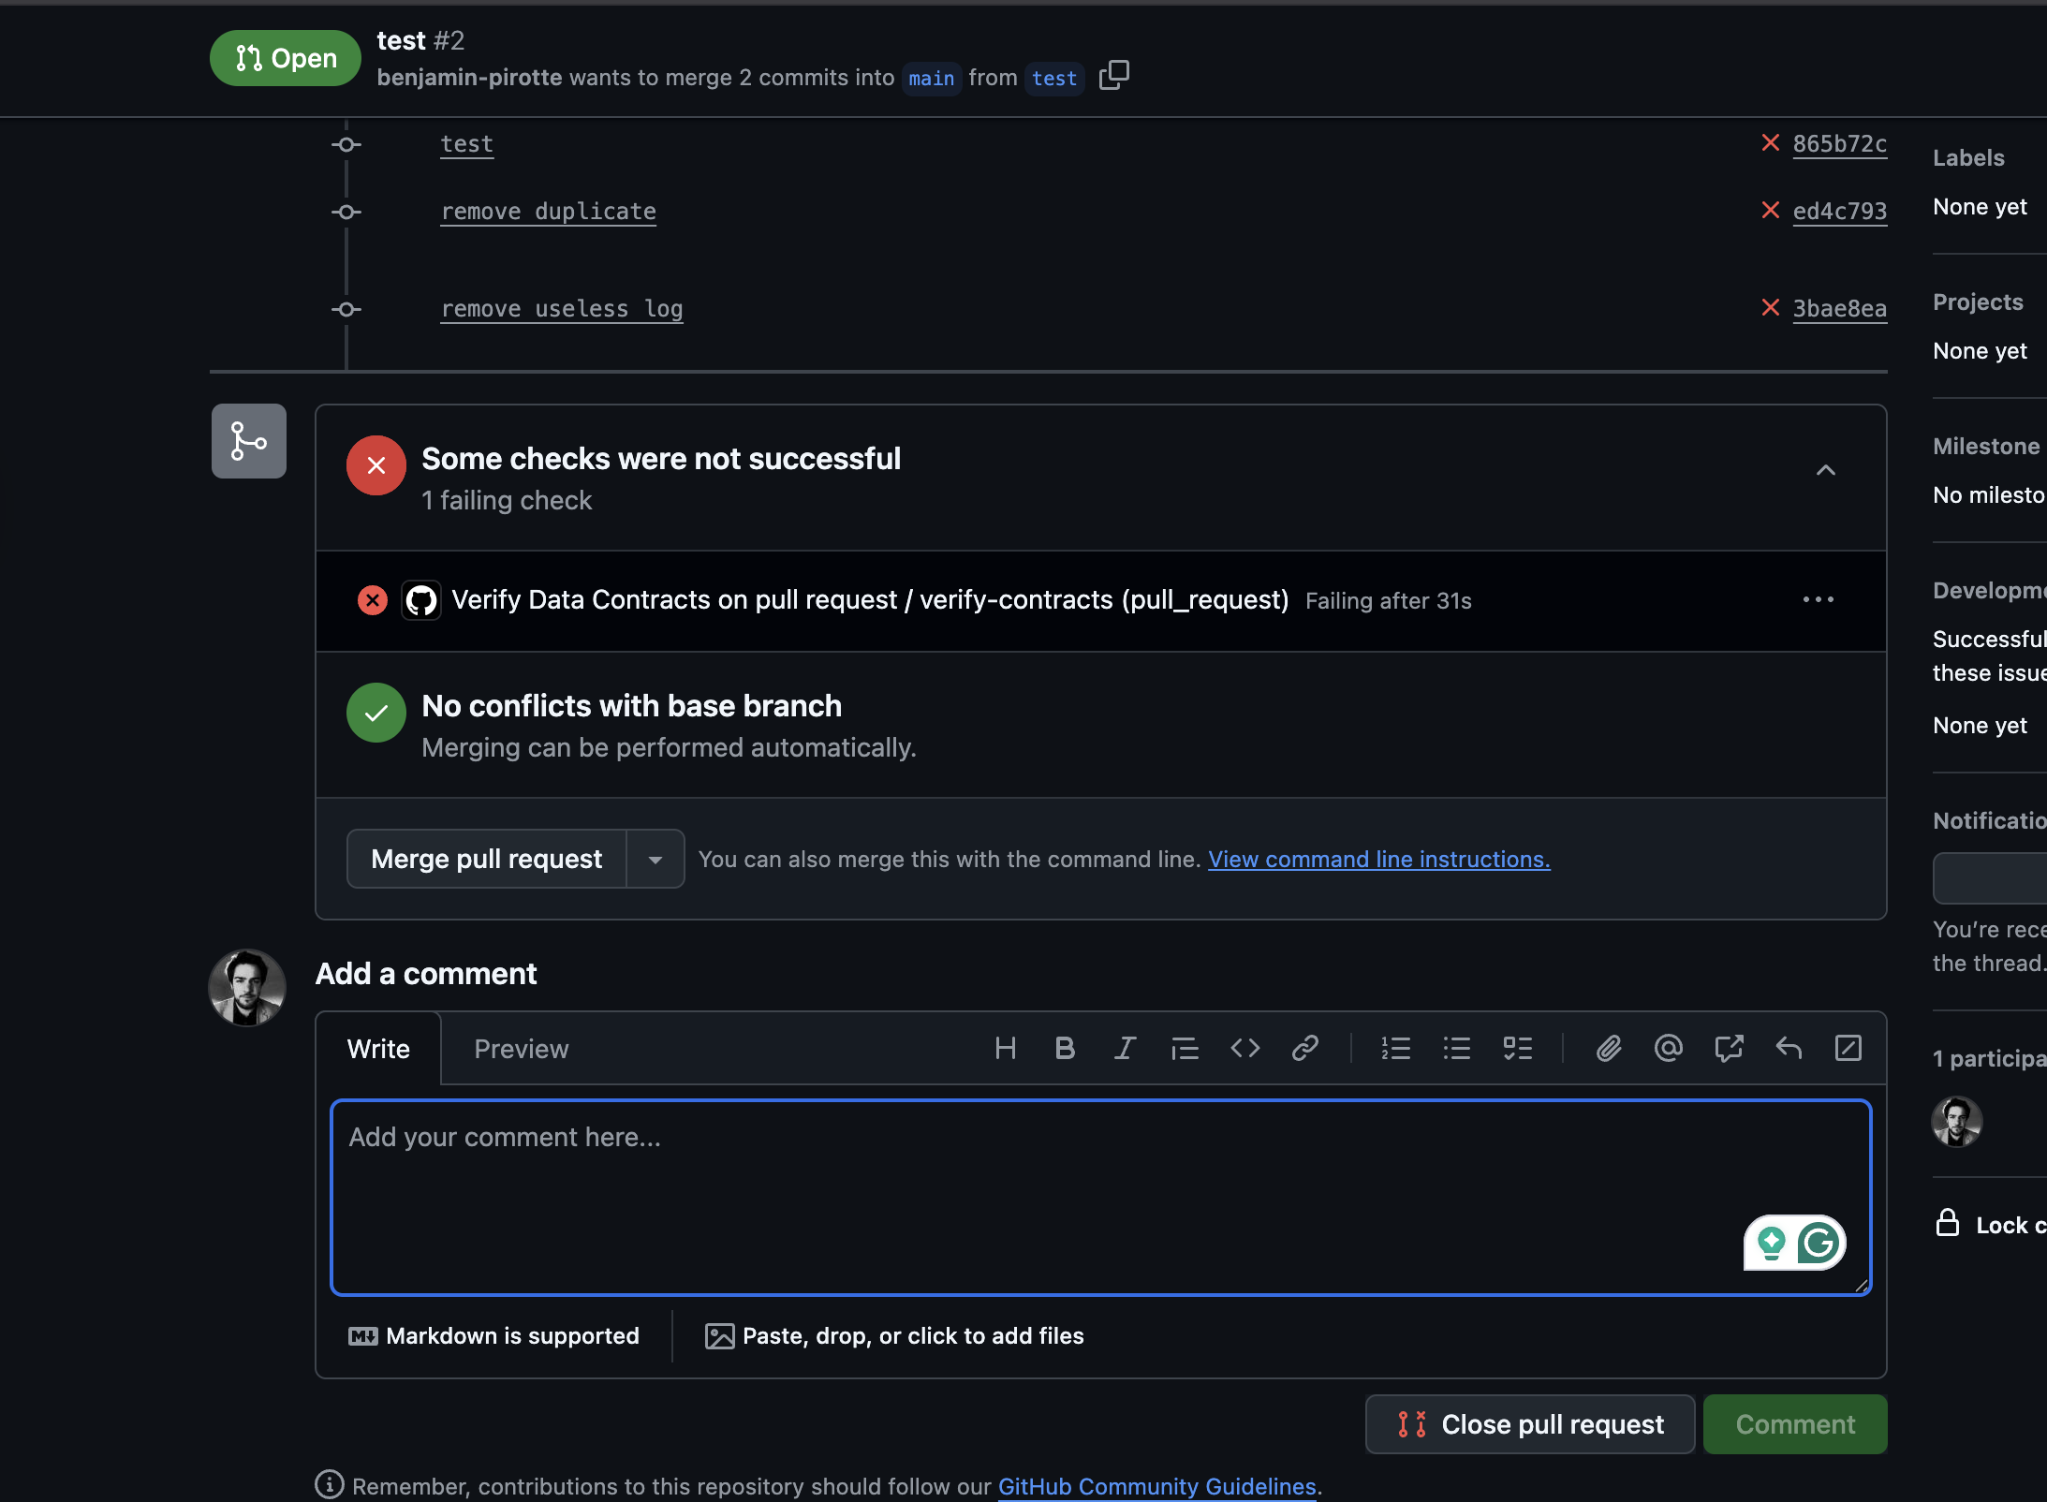This screenshot has height=1502, width=2047.
Task: Collapse the checks section chevron
Action: pyautogui.click(x=1825, y=470)
